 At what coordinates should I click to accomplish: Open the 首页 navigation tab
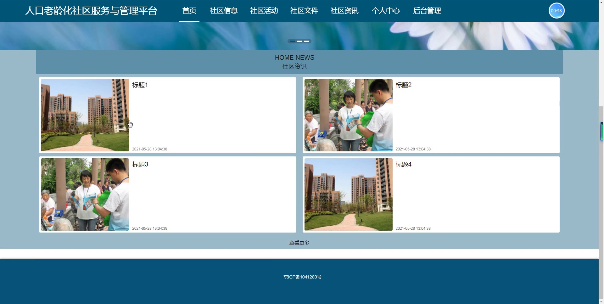coord(189,11)
